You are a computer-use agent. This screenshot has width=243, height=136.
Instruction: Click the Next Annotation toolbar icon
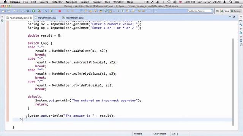pyautogui.click(x=127, y=11)
